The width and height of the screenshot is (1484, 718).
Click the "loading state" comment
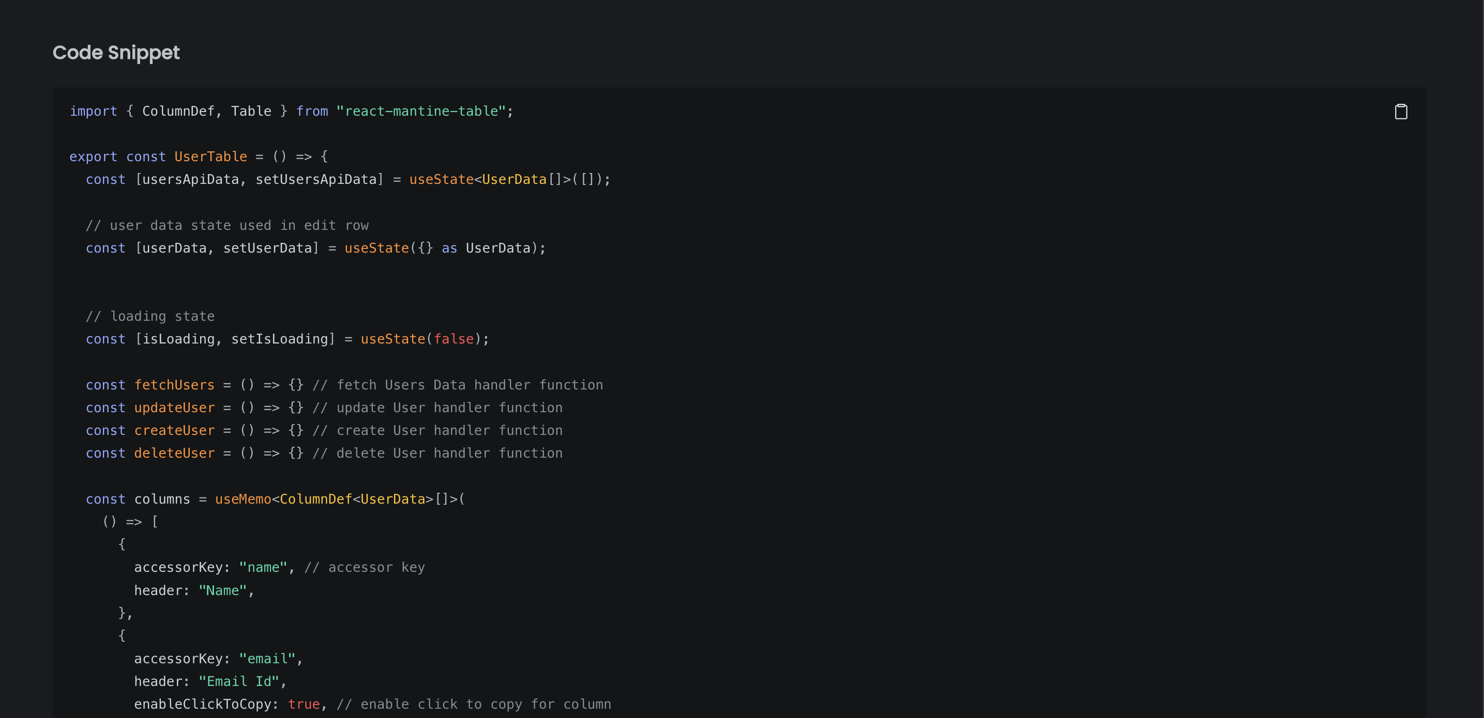[x=150, y=317]
